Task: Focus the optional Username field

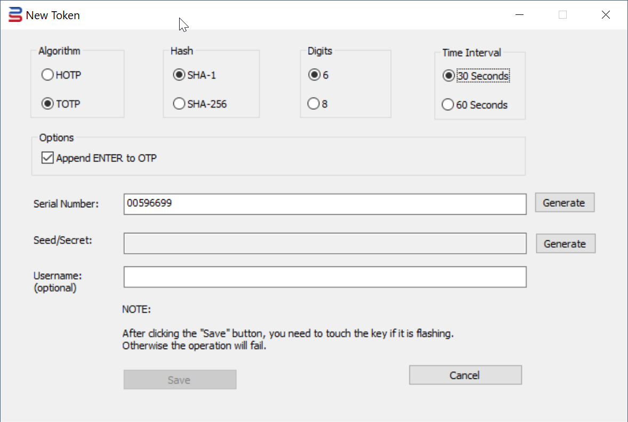Action: click(x=325, y=277)
